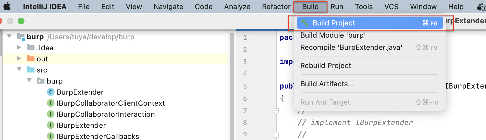486x140 pixels.
Task: Expand the out folder arrow
Action: 19,58
